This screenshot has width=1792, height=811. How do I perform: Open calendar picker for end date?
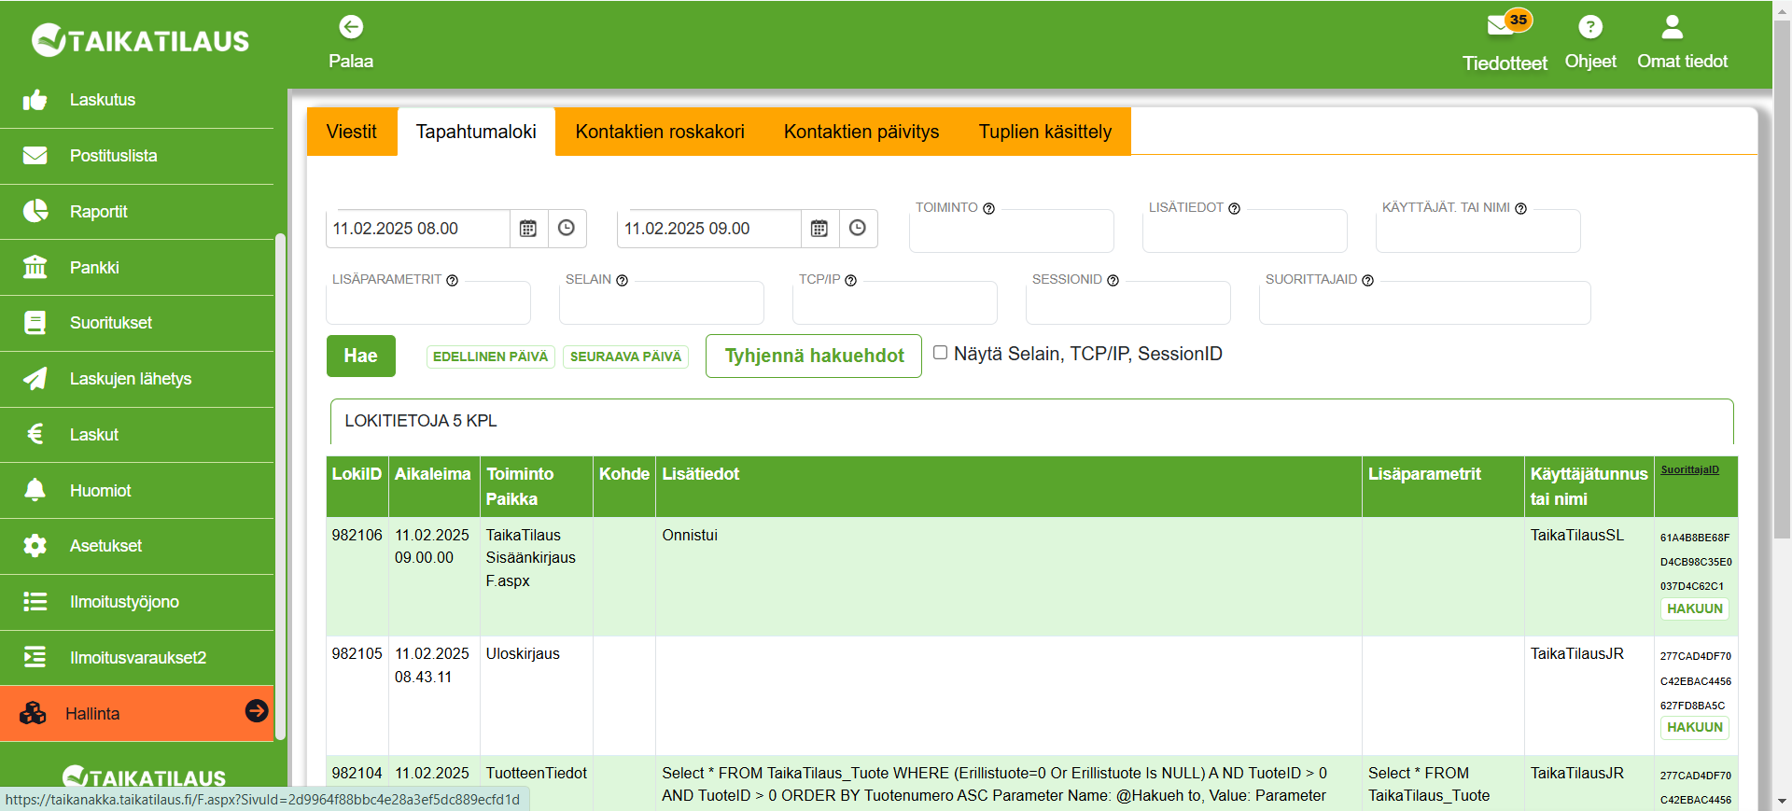pyautogui.click(x=819, y=229)
